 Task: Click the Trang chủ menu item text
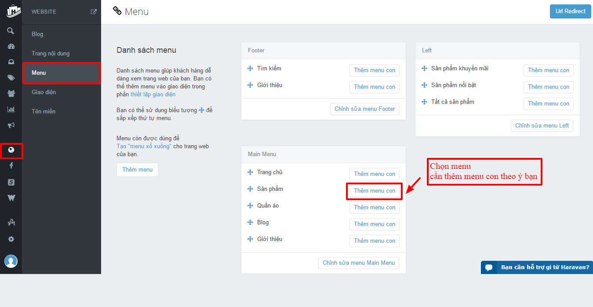(x=269, y=172)
